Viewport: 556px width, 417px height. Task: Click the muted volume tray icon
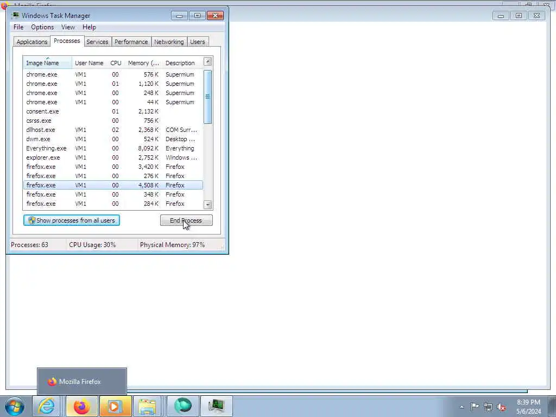point(501,407)
